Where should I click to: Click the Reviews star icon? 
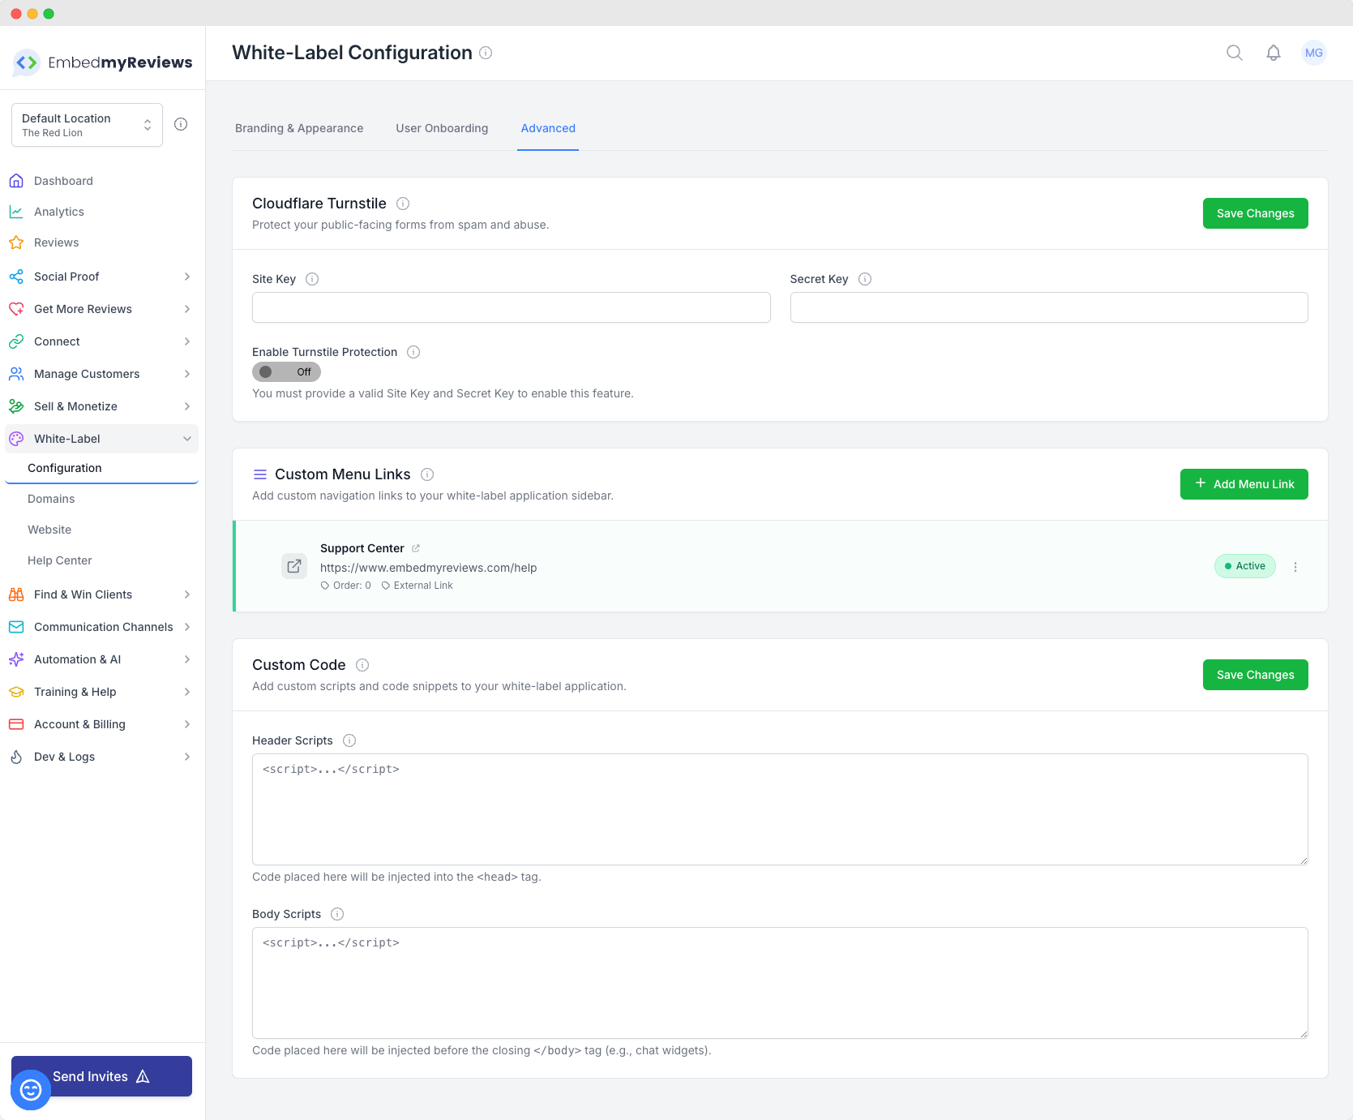pos(16,242)
